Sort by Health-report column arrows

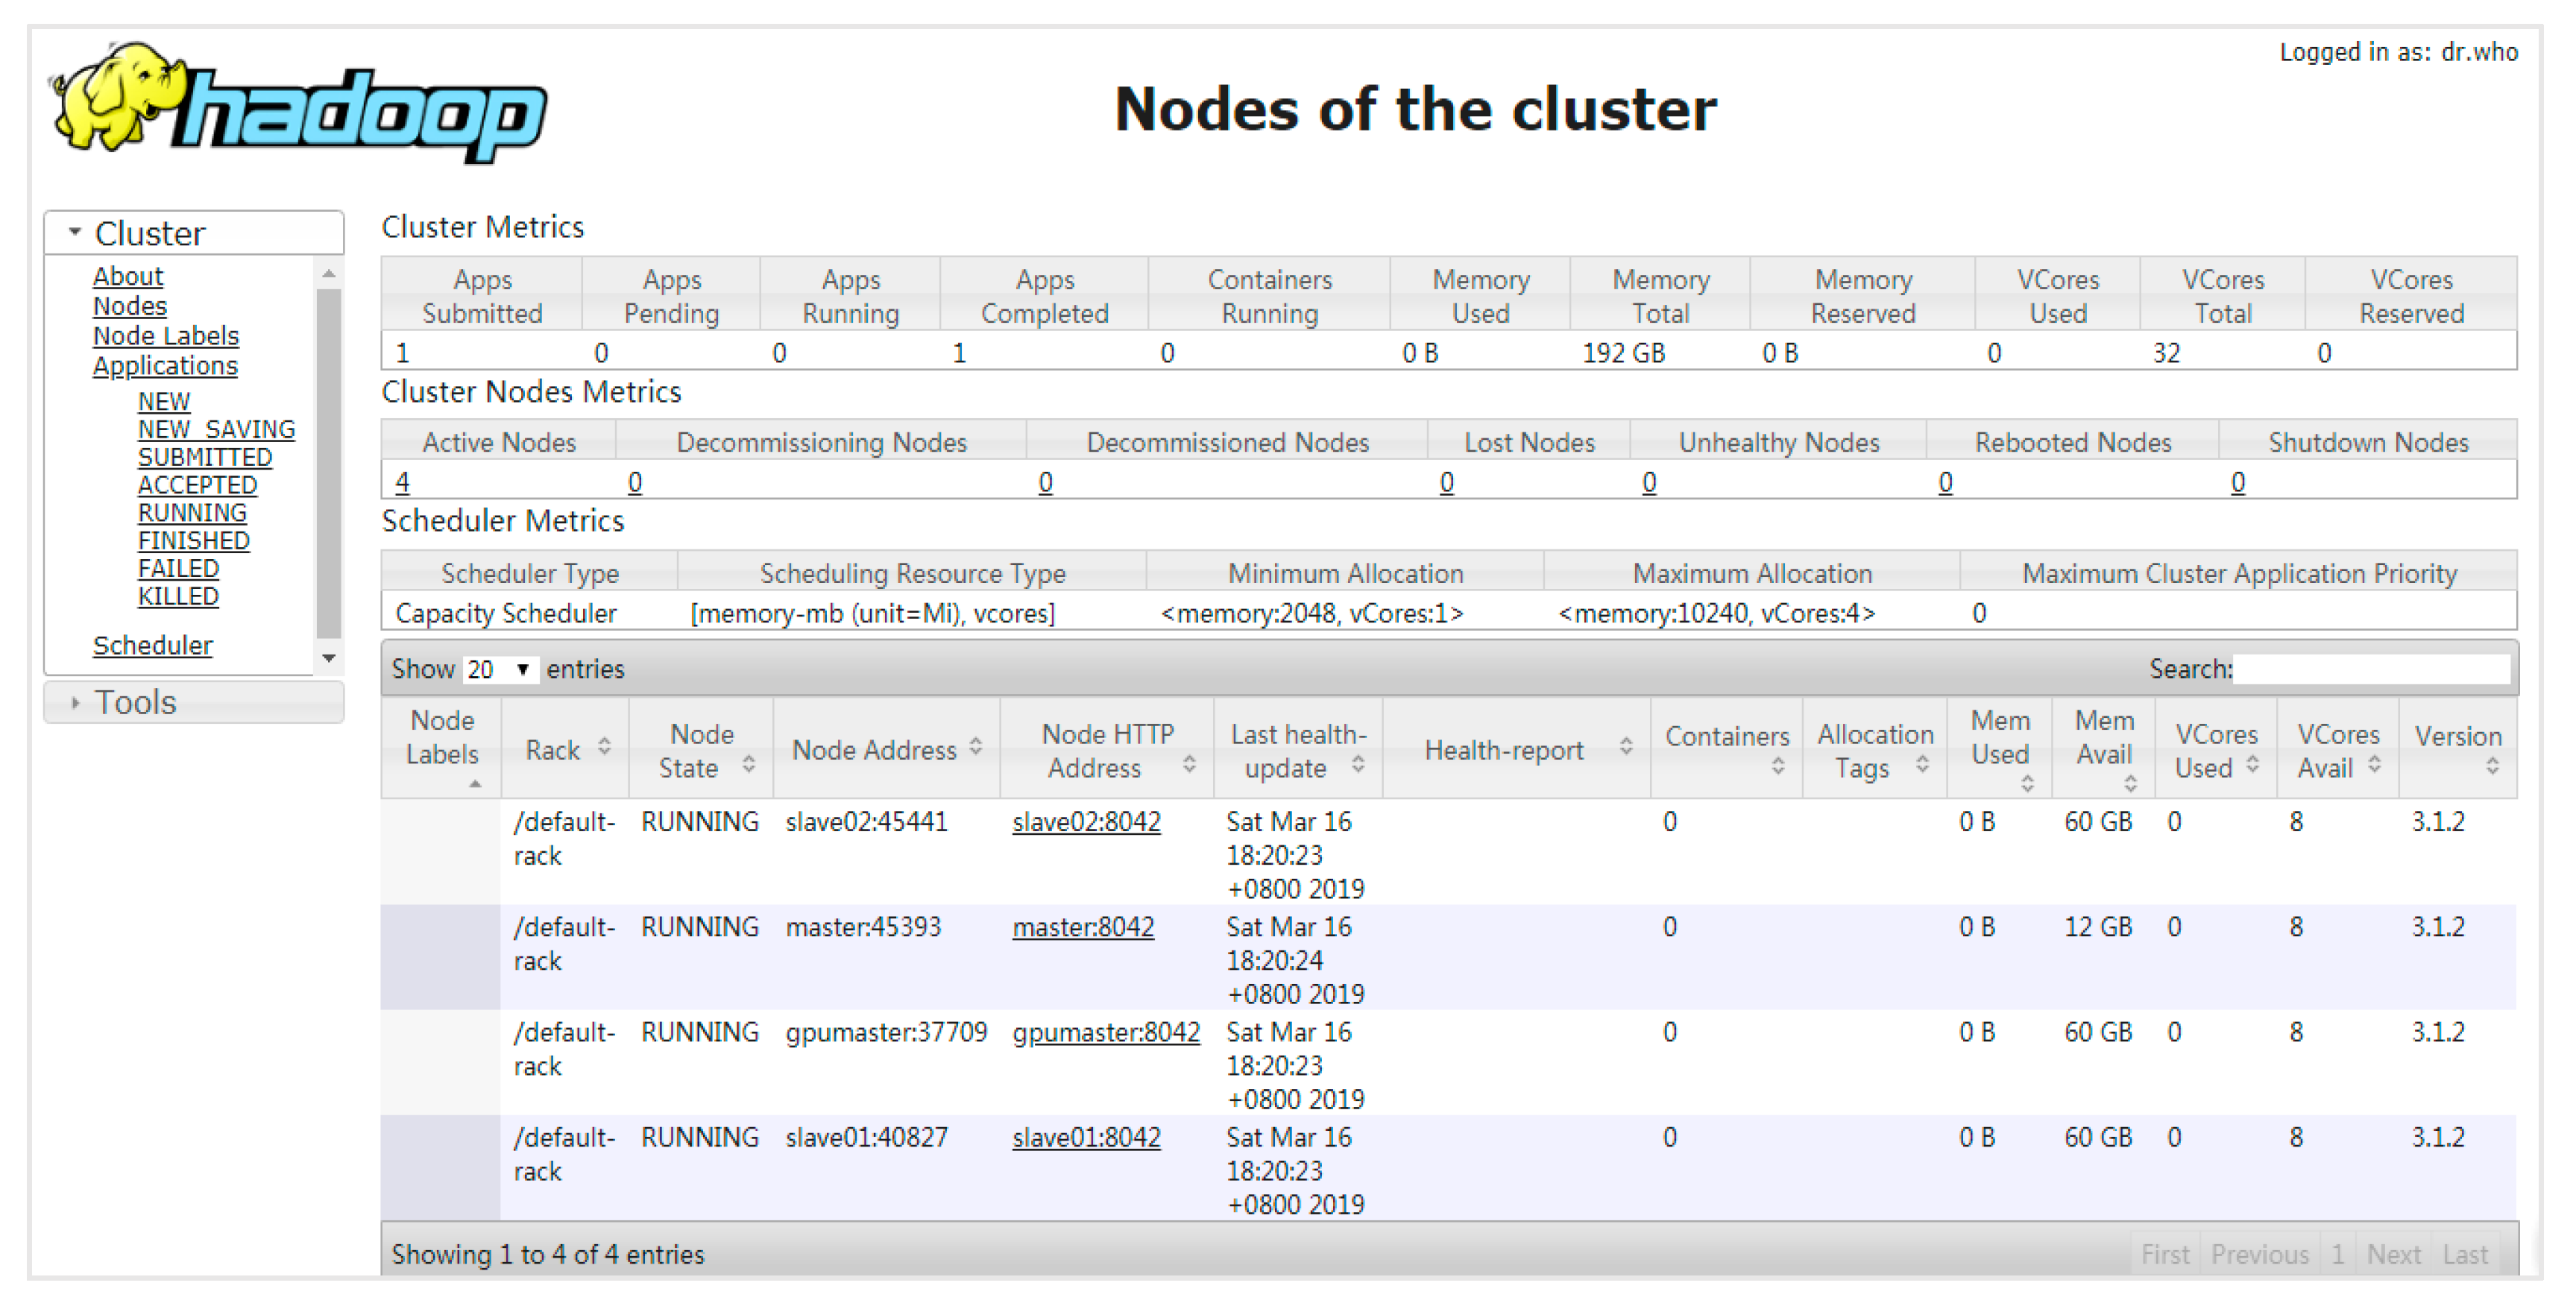tap(1626, 747)
